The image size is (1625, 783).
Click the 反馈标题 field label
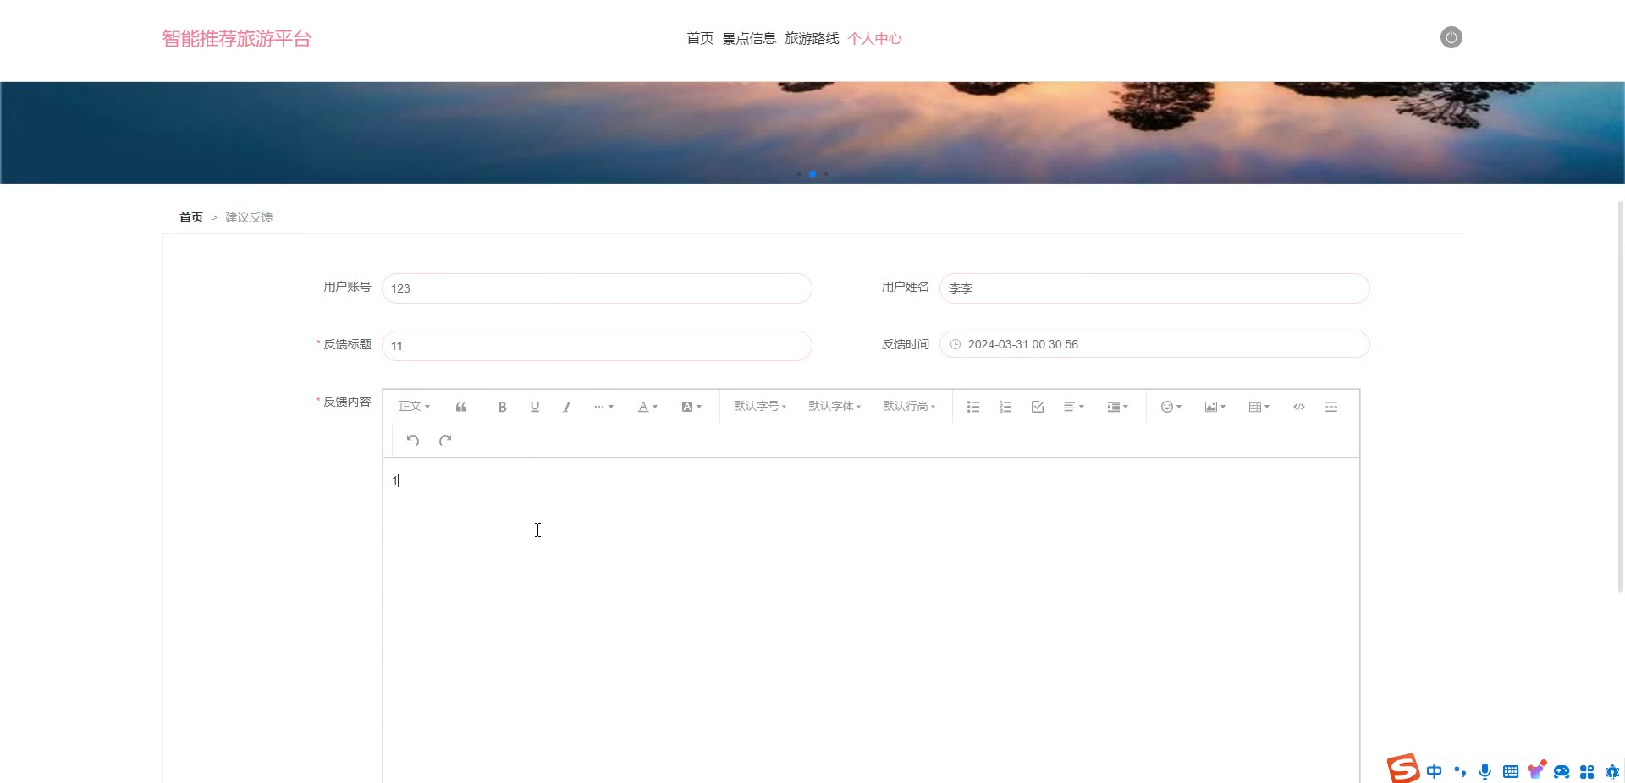347,344
